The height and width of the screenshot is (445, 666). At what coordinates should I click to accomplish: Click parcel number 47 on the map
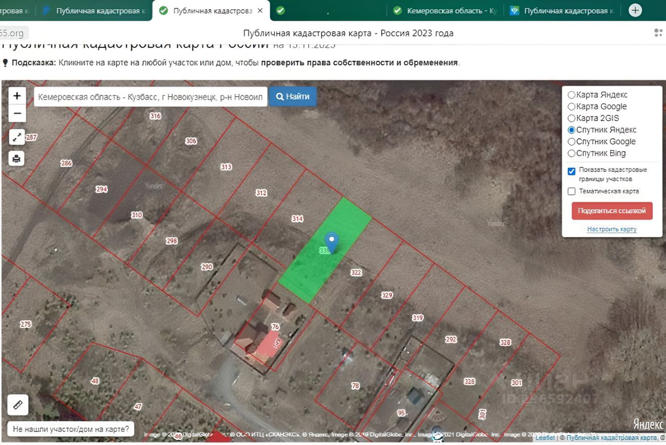[138, 407]
